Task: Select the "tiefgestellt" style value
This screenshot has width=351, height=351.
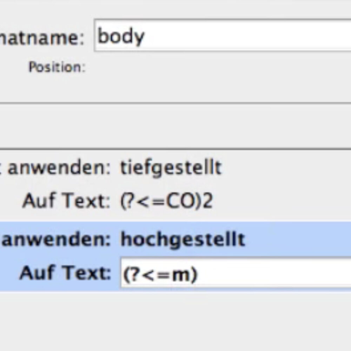Action: pos(171,168)
